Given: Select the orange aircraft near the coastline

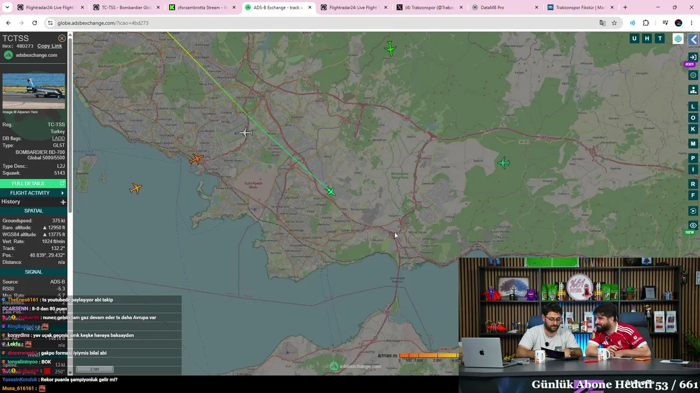Looking at the screenshot, I should point(196,159).
